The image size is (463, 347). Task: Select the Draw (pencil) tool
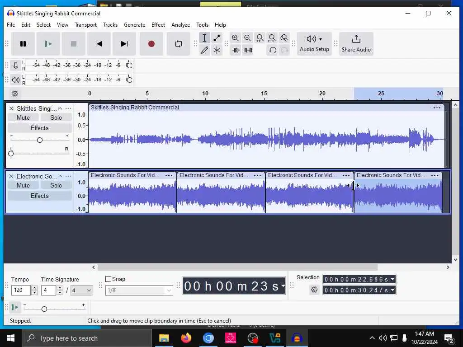click(x=204, y=50)
